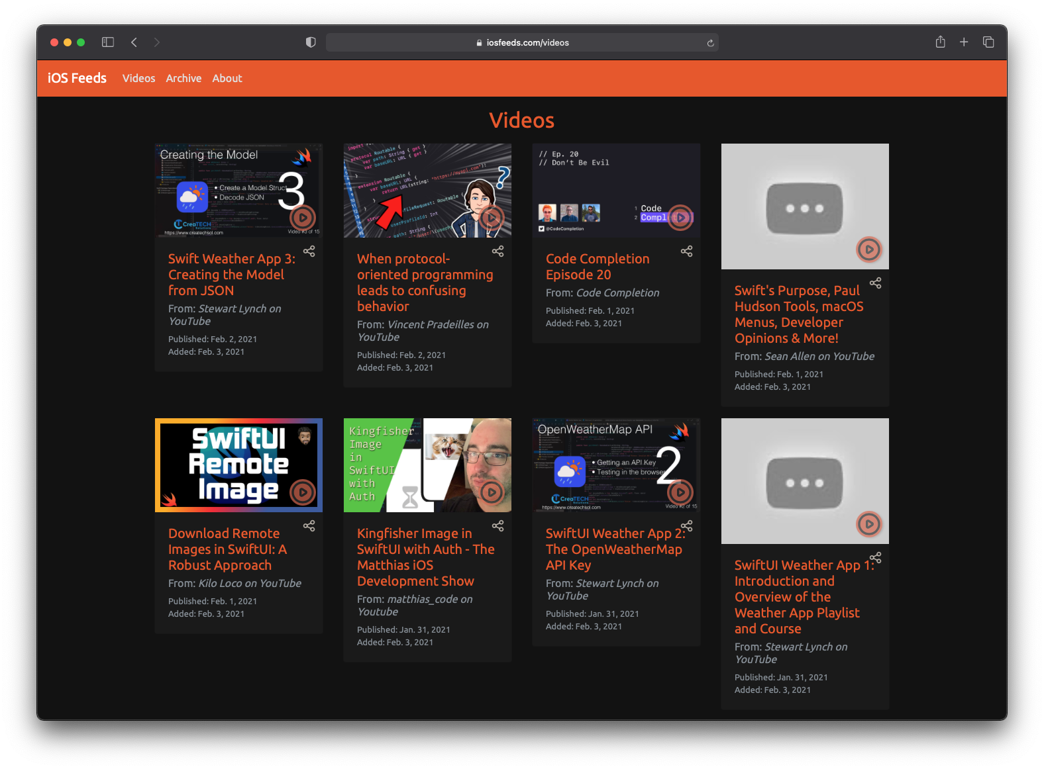Open the iOS Feeds home logo

click(x=77, y=78)
